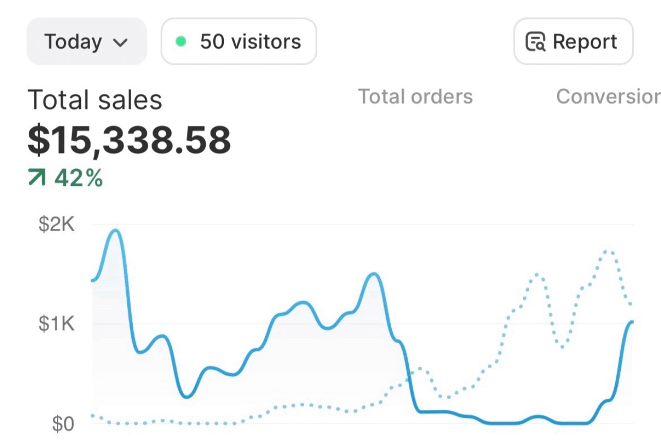
Task: Click the dotted line's left starting point
Action: 93,415
